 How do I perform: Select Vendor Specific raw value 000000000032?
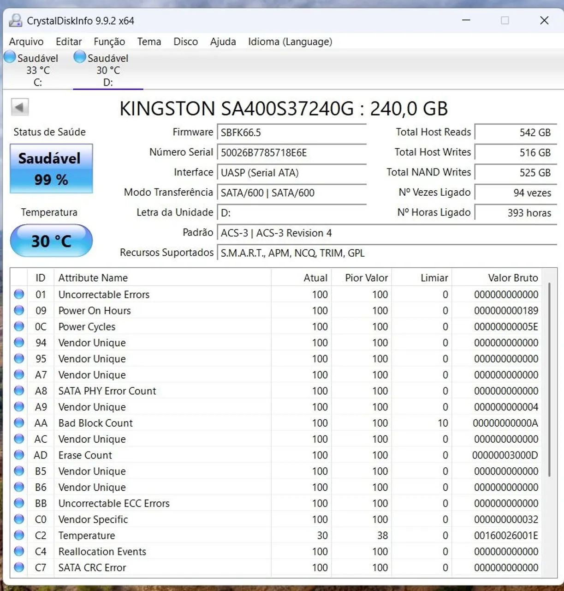[506, 519]
